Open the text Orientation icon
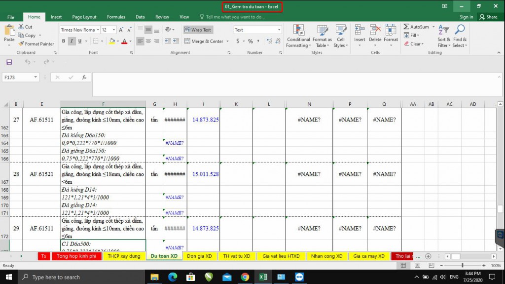 point(168,30)
